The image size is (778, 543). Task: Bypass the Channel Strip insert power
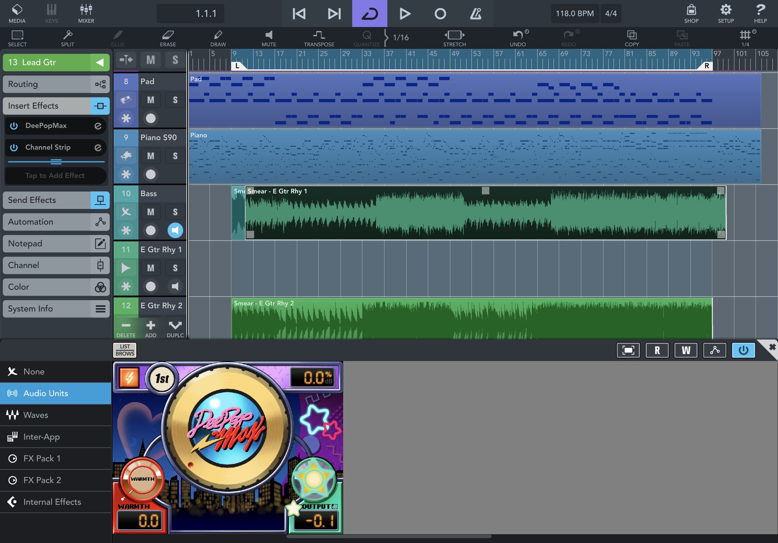(14, 147)
